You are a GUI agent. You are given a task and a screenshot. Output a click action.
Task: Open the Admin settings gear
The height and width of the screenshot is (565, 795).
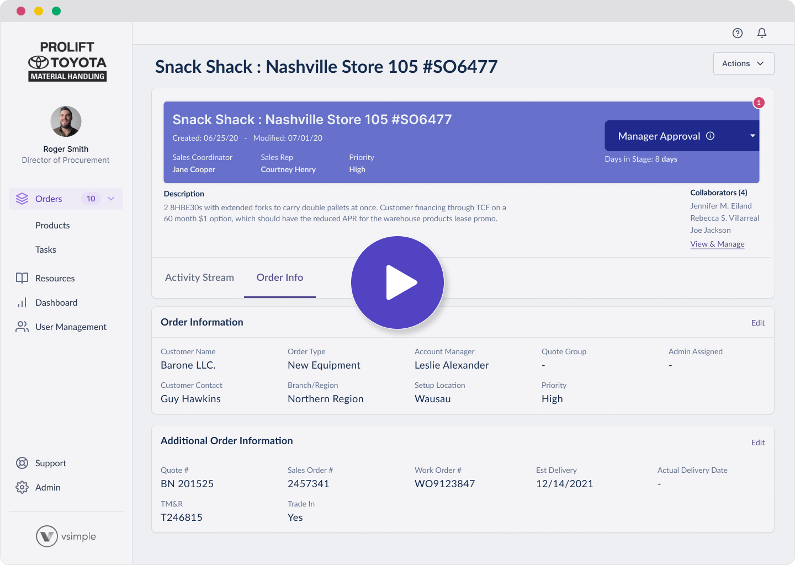22,487
